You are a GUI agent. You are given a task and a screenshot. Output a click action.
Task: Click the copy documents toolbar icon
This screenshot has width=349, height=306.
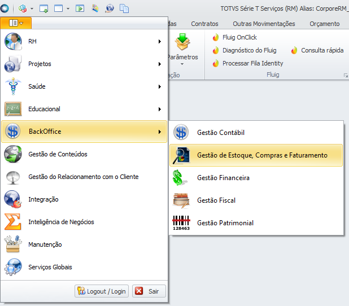click(x=124, y=8)
